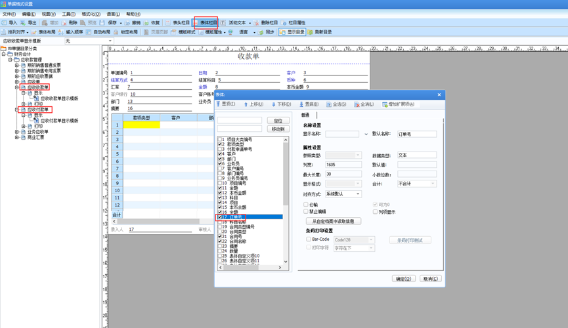
Task: Enable the 禁止编辑 checkbox
Action: (306, 211)
